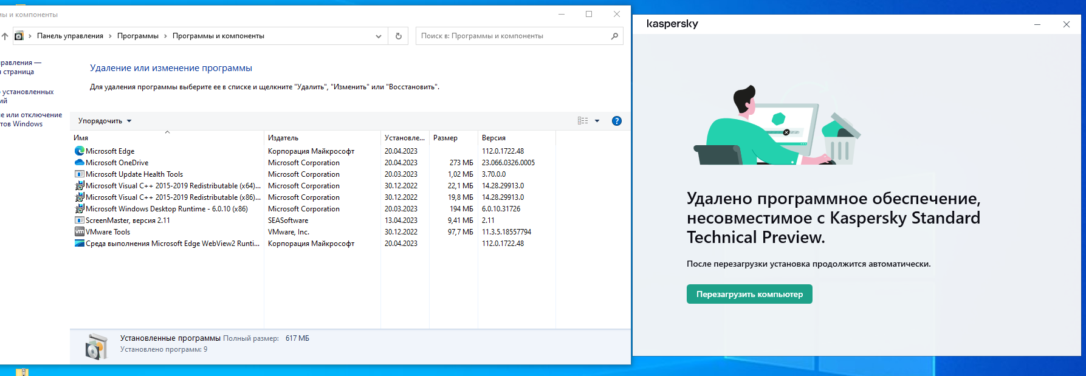Sort by the Издатель column header
This screenshot has width=1086, height=376.
[322, 138]
